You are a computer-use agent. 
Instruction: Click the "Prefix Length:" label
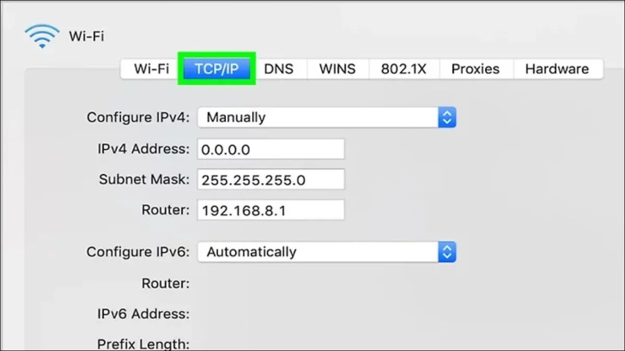tap(143, 344)
